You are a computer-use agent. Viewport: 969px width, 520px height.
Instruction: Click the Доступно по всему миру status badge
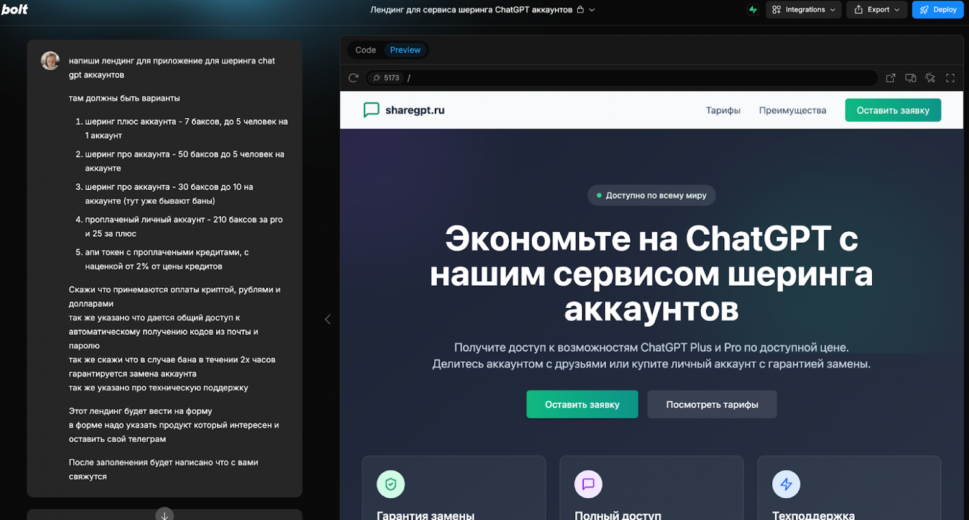click(652, 195)
